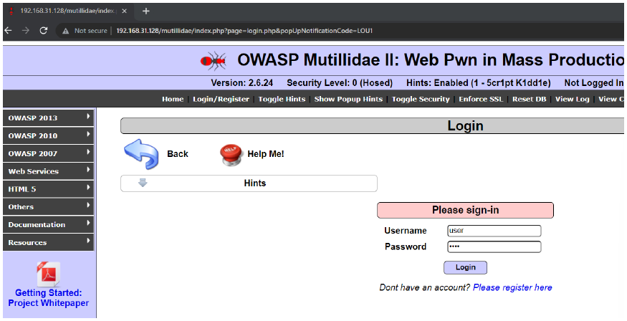Click the Login page title bar
The width and height of the screenshot is (627, 321).
click(x=373, y=126)
